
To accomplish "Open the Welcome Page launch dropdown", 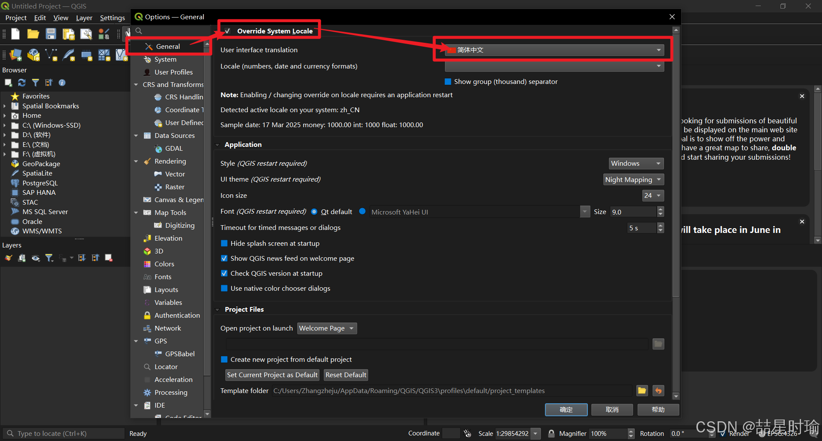I will click(x=327, y=328).
